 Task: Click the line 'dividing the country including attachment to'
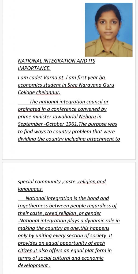tap(69, 139)
